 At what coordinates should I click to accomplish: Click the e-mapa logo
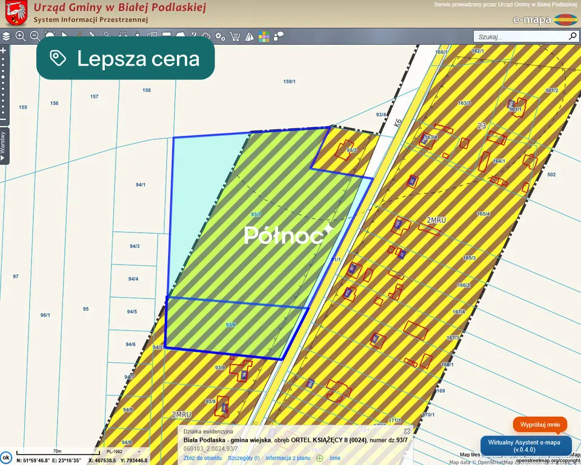pyautogui.click(x=545, y=19)
